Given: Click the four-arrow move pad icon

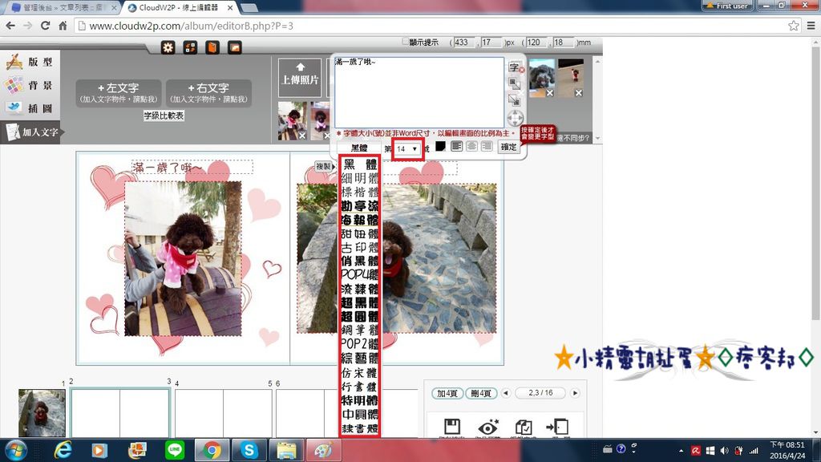Looking at the screenshot, I should pos(516,117).
